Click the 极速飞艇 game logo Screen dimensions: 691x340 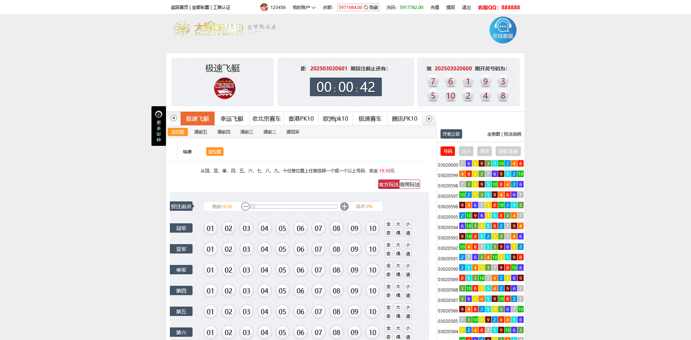pyautogui.click(x=225, y=89)
